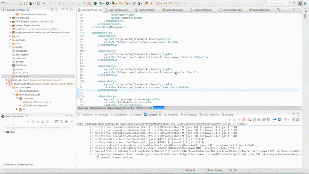Run the application with the green Run icon
This screenshot has height=174, width=309.
click(x=107, y=3)
